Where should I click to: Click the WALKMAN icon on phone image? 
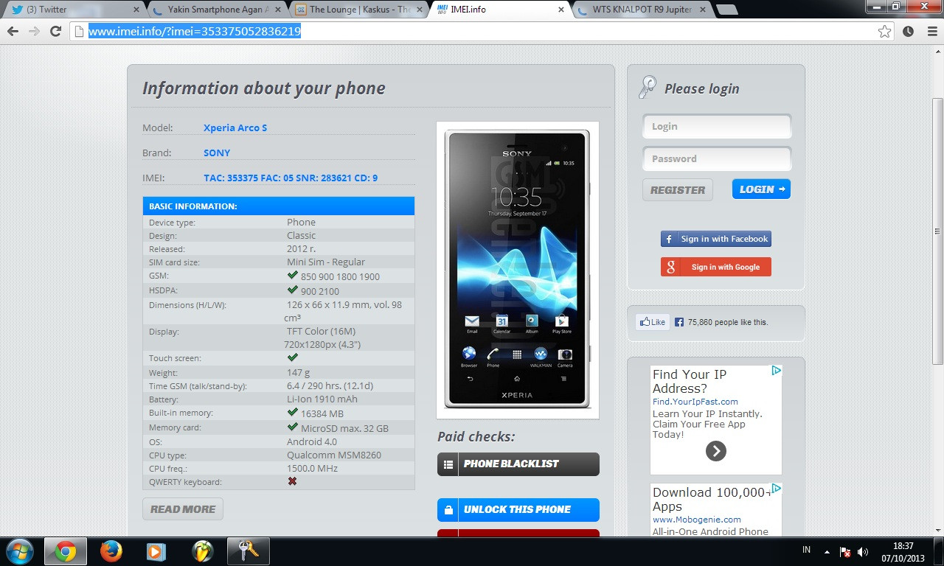541,357
